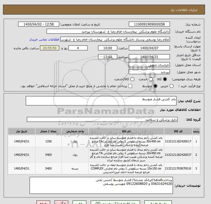Click the 15x150 cm COMPLEX item name
Viewport: 211px width, 204px height.
point(126,168)
